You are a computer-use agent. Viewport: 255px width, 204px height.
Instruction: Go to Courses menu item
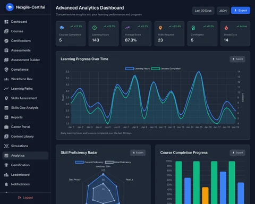point(25,31)
